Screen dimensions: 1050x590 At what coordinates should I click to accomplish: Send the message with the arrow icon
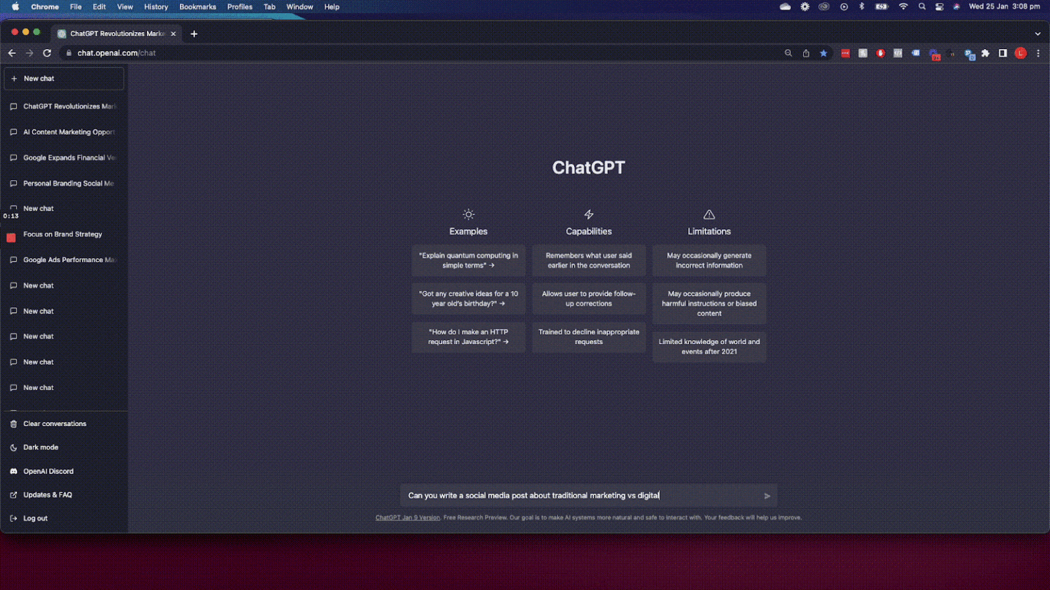coord(766,496)
